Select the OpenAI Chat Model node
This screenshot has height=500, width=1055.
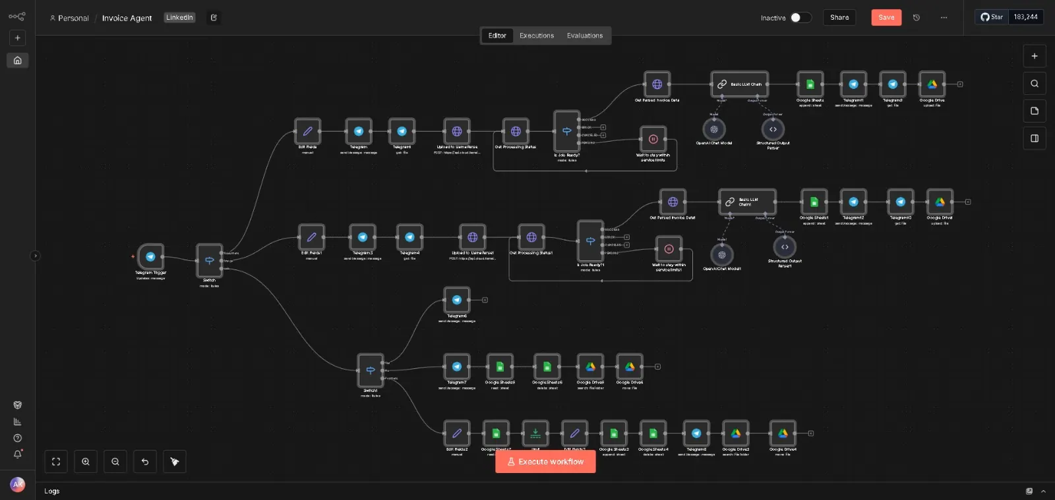pyautogui.click(x=714, y=129)
